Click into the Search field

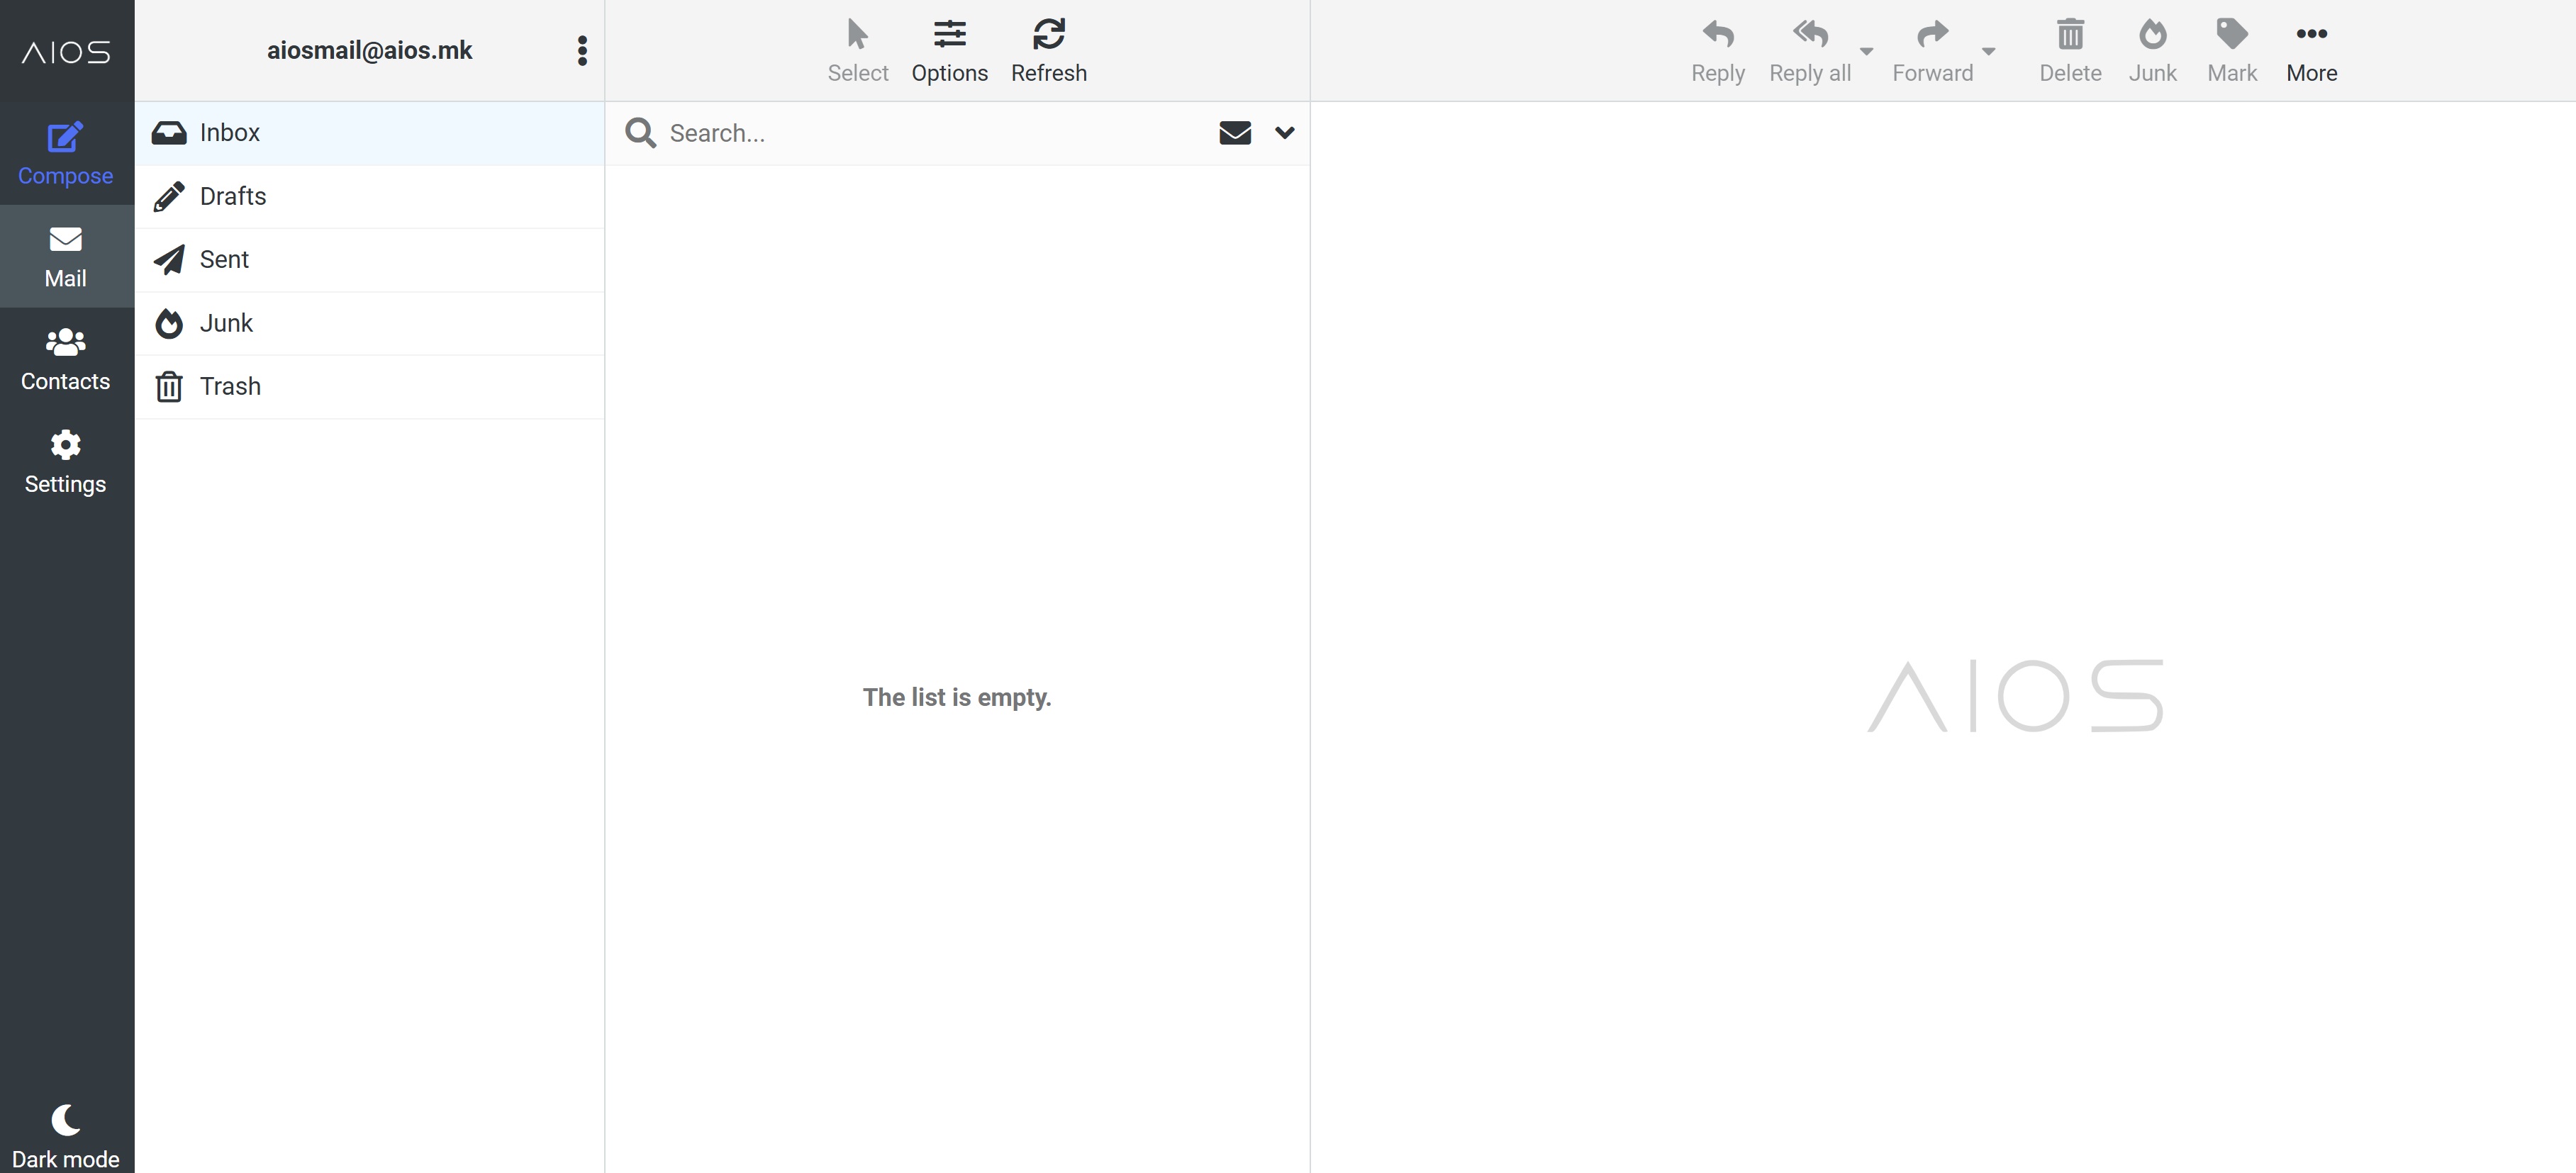(930, 133)
